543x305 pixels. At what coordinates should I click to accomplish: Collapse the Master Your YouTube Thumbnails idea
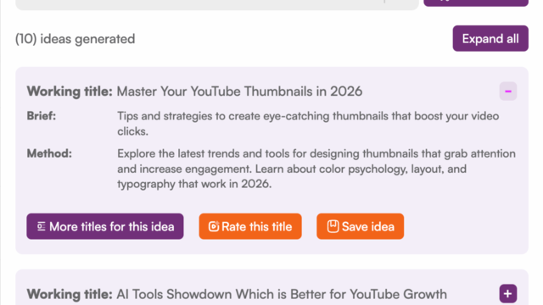point(507,91)
